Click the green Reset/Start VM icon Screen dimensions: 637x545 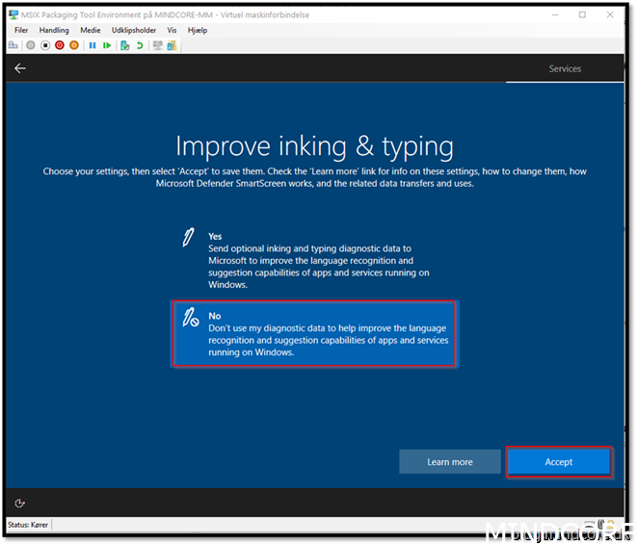(x=106, y=45)
